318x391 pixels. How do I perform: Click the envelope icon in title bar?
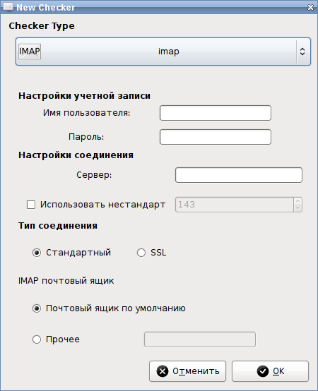[8, 7]
